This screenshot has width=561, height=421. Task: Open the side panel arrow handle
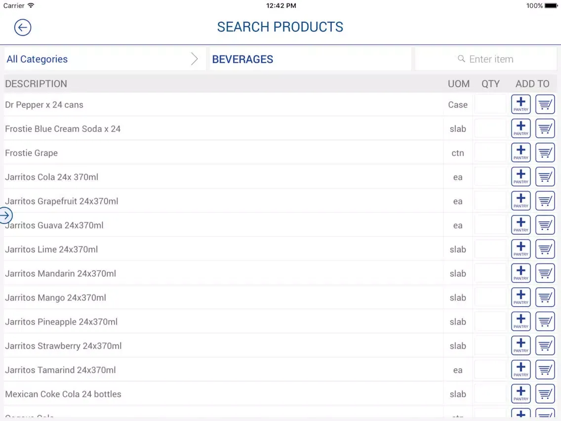(x=6, y=215)
